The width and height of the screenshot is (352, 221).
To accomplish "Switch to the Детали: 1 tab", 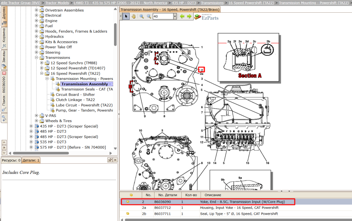I will [x=31, y=160].
